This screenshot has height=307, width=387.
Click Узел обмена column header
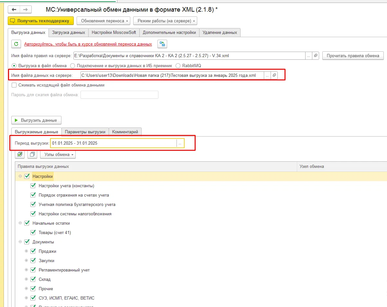[342, 167]
